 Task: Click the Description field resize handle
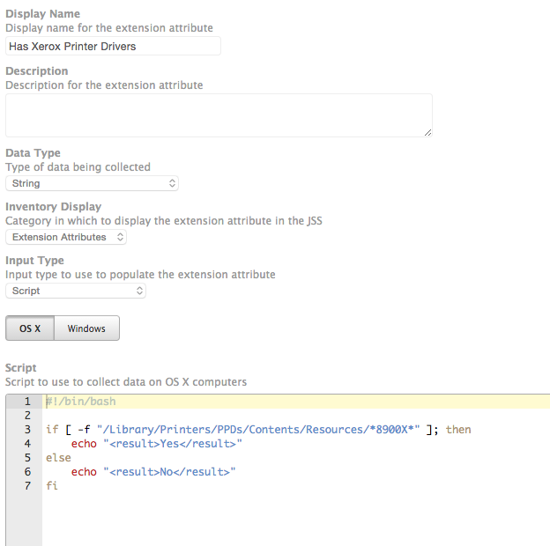(427, 132)
